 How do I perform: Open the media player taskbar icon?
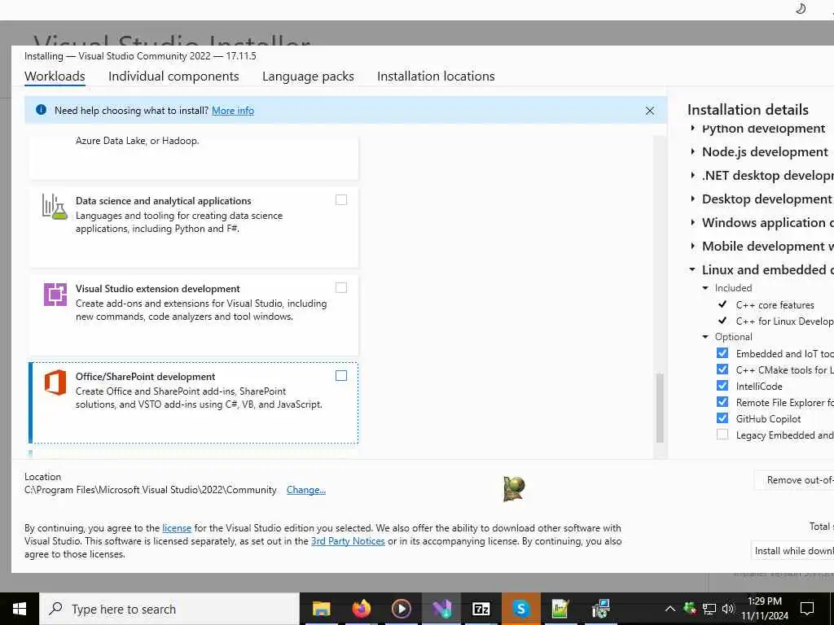[x=401, y=609]
